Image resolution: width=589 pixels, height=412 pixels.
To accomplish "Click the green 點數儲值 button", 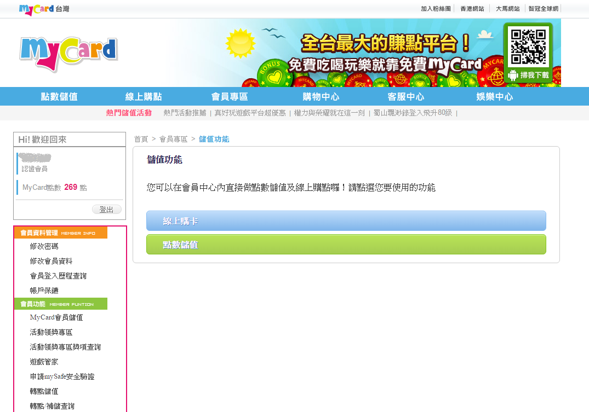I will [x=346, y=245].
